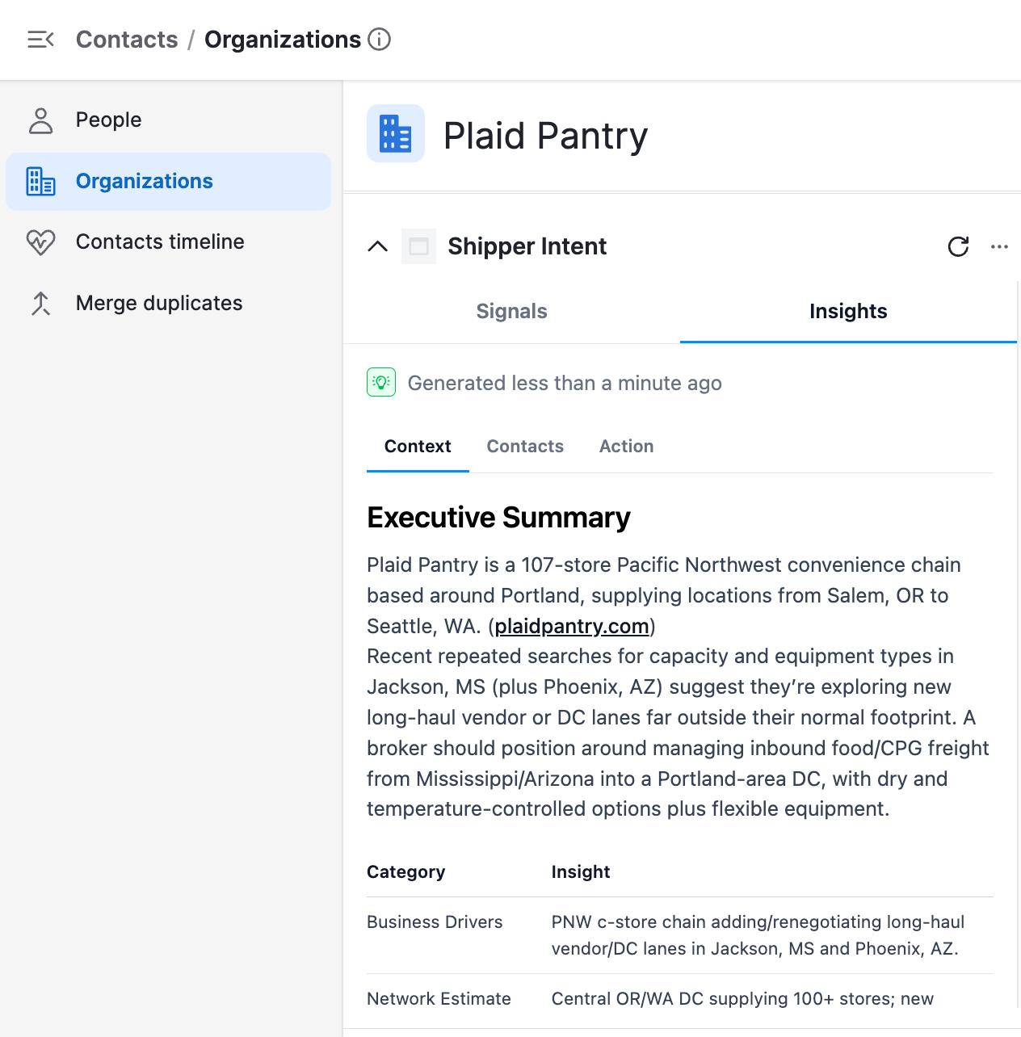The image size is (1021, 1037).
Task: Open People in the sidebar
Action: [x=169, y=120]
